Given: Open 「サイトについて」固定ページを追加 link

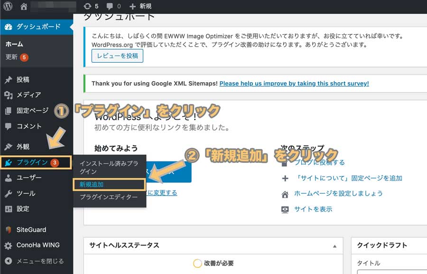Looking at the screenshot, I should (349, 178).
